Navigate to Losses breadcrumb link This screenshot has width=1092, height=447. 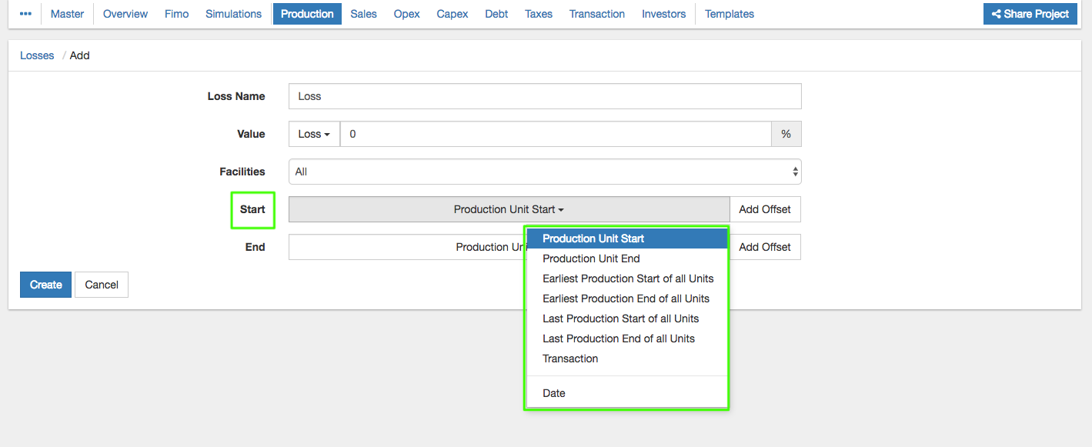coord(37,55)
